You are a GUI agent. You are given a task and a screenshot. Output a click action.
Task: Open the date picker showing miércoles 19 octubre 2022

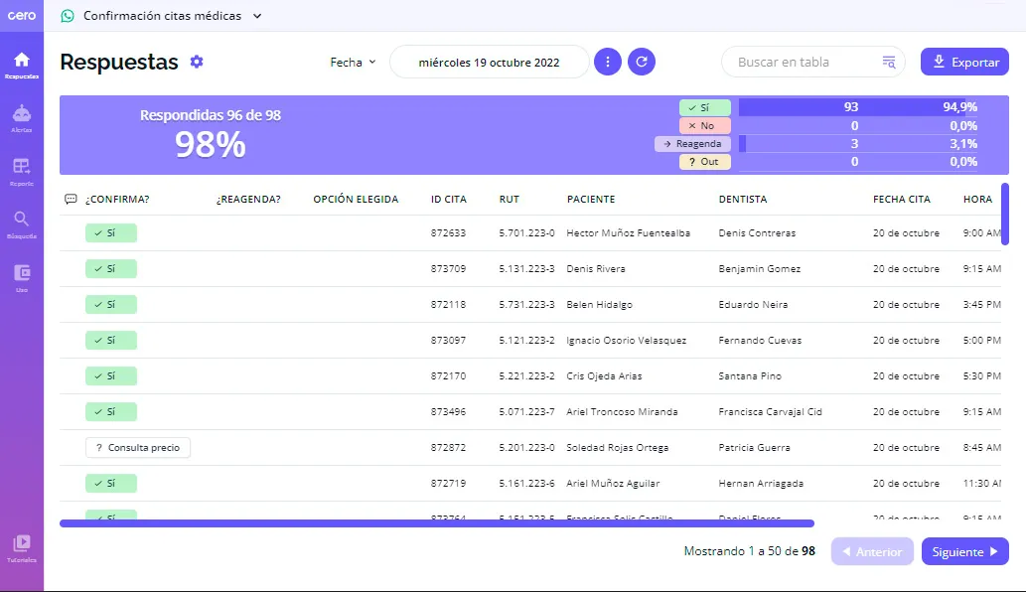(x=490, y=63)
